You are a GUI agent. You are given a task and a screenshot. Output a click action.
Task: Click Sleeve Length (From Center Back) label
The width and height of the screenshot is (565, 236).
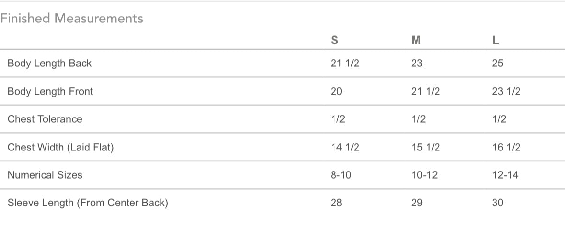[x=88, y=203]
